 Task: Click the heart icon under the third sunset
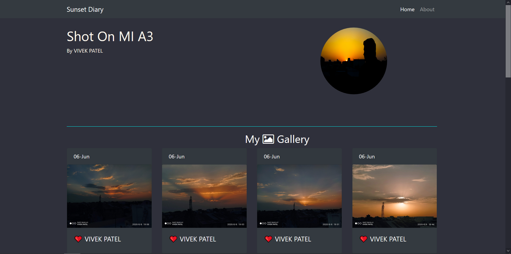click(x=269, y=239)
